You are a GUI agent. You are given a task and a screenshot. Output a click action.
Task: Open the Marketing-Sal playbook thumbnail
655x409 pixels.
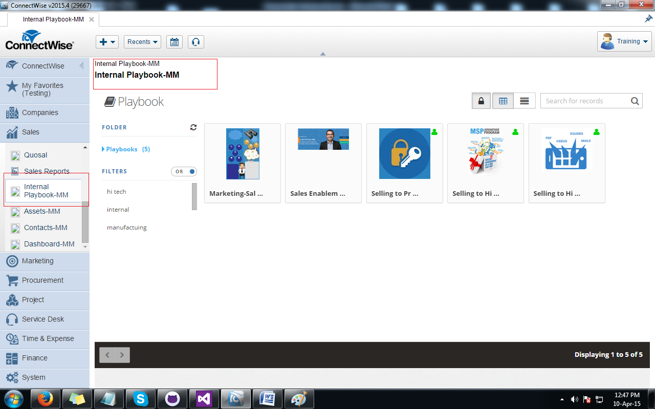(243, 153)
